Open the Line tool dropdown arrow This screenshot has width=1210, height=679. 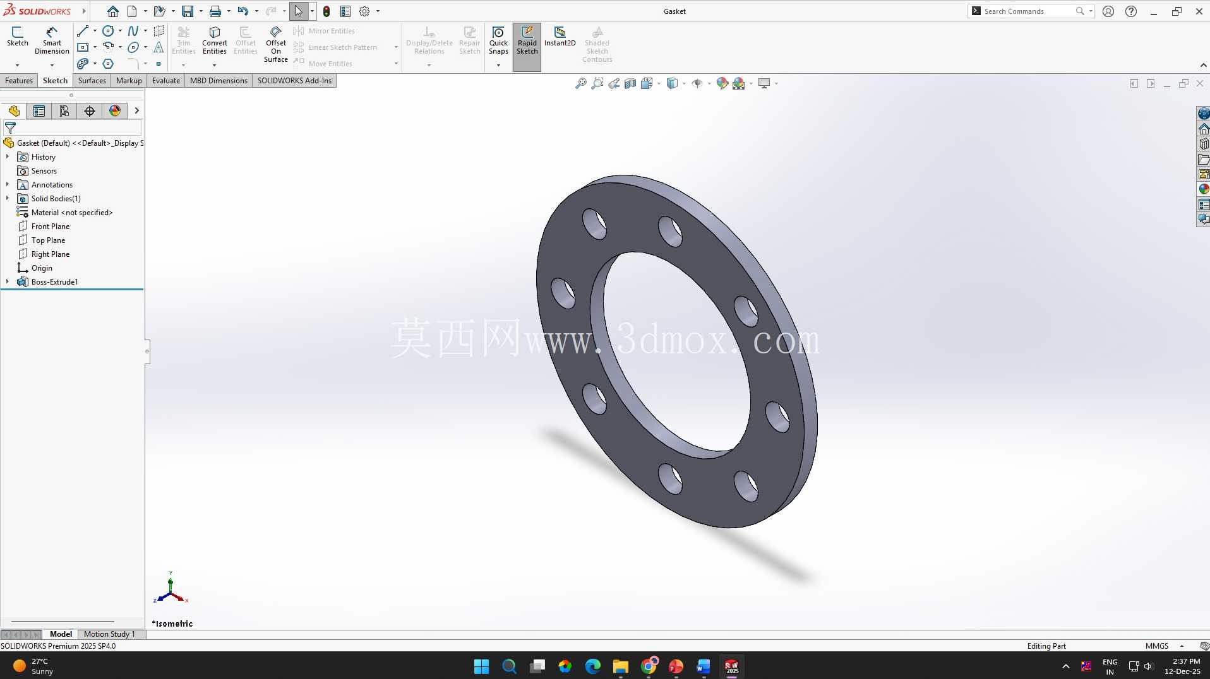tap(95, 31)
